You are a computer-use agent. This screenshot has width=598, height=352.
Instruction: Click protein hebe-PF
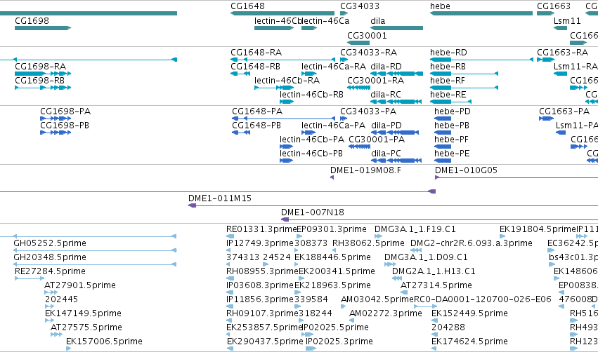(451, 140)
